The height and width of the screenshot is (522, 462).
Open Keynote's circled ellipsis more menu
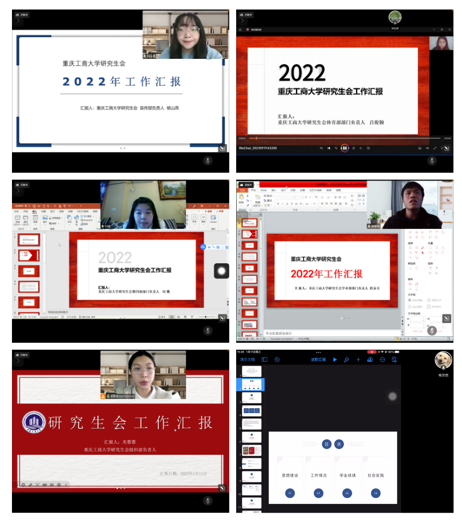(x=382, y=360)
